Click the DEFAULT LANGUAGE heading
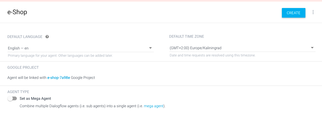The height and width of the screenshot is (115, 322). (x=25, y=37)
